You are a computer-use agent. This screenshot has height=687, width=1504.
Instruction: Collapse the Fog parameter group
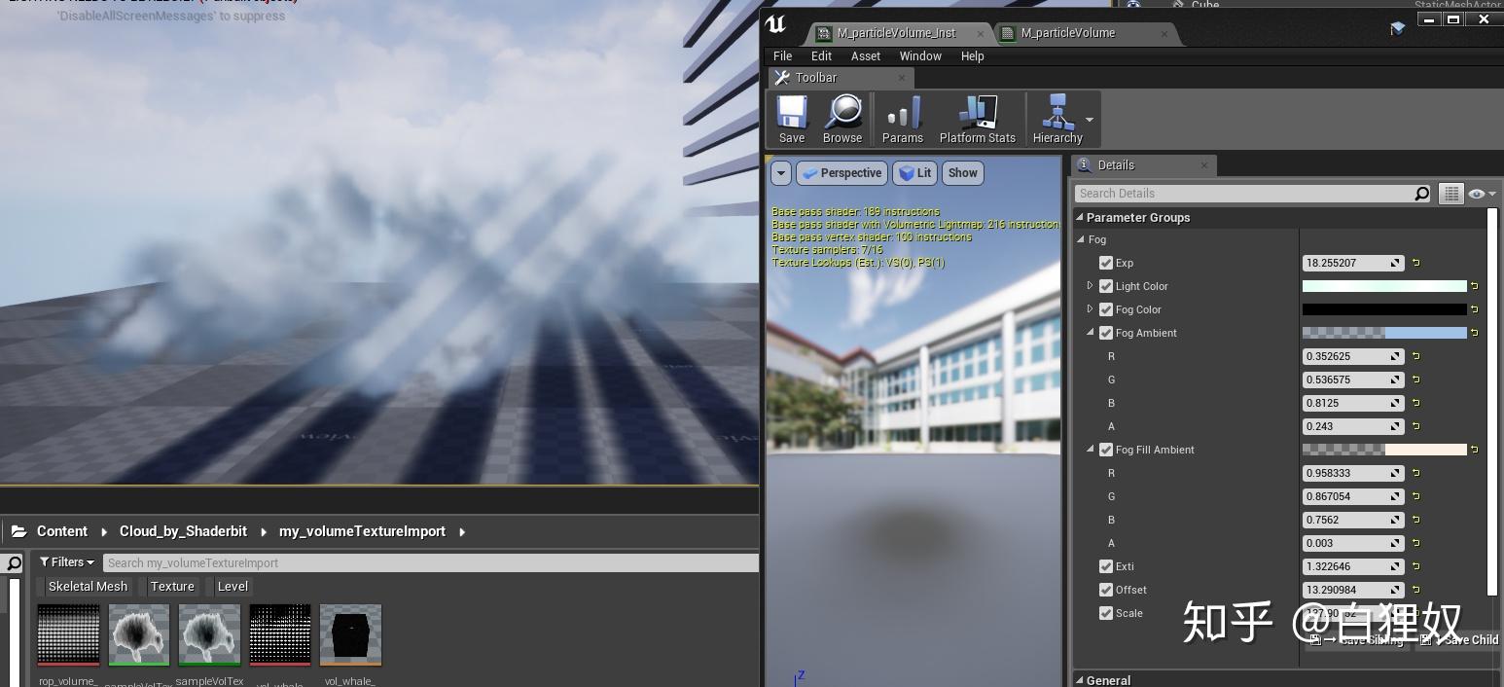[1081, 239]
